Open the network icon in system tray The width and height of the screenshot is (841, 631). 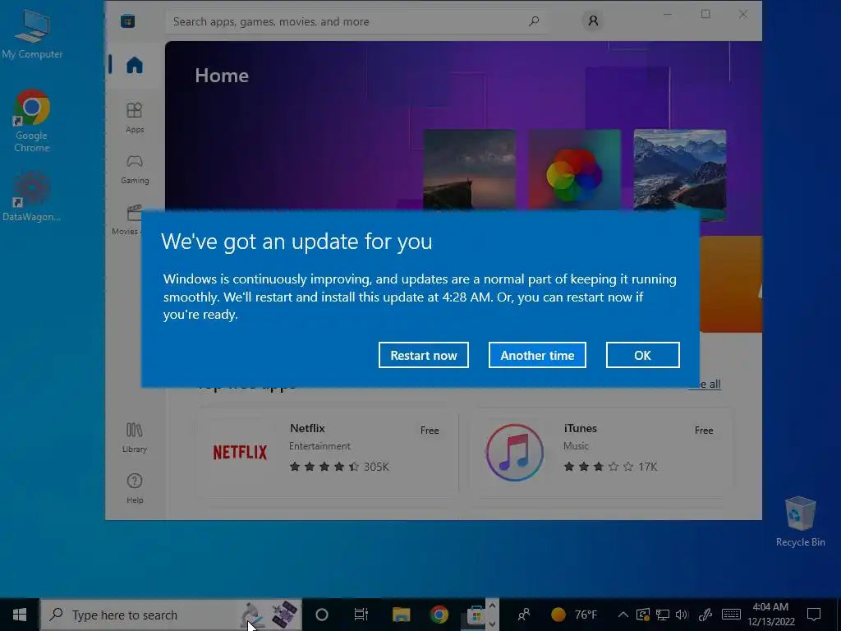pyautogui.click(x=663, y=615)
